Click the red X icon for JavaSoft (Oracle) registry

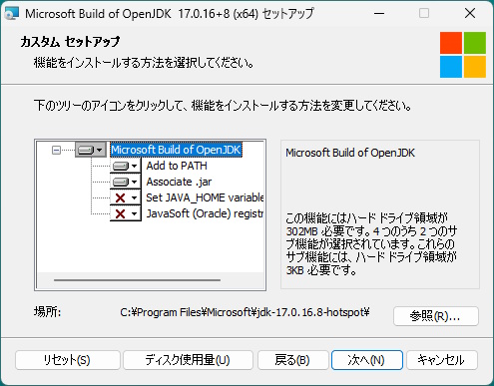(x=120, y=213)
